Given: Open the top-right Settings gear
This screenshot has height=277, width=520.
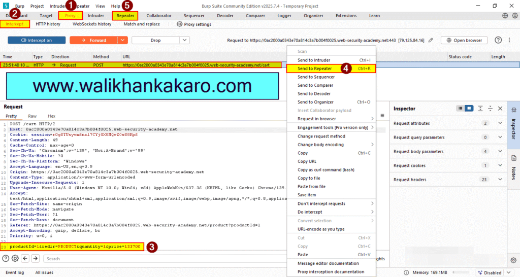Looking at the screenshot, I should coord(515,16).
